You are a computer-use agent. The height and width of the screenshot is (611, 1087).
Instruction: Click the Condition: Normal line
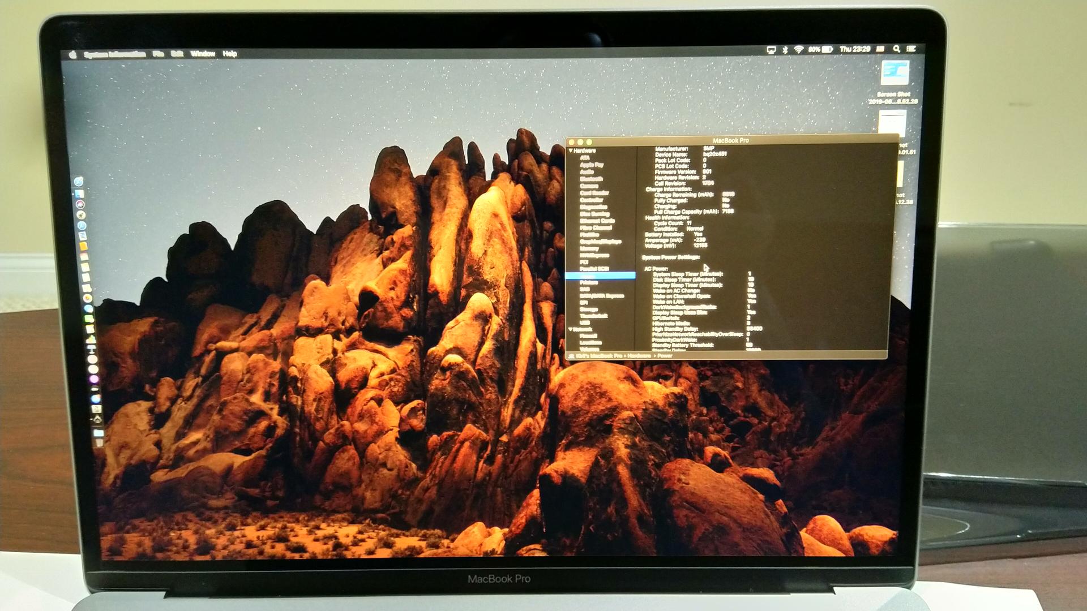[x=678, y=229]
